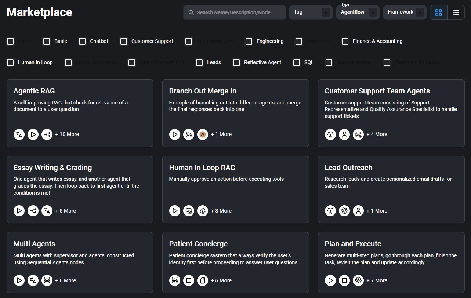Tick the SQL filter checkbox

pos(297,63)
